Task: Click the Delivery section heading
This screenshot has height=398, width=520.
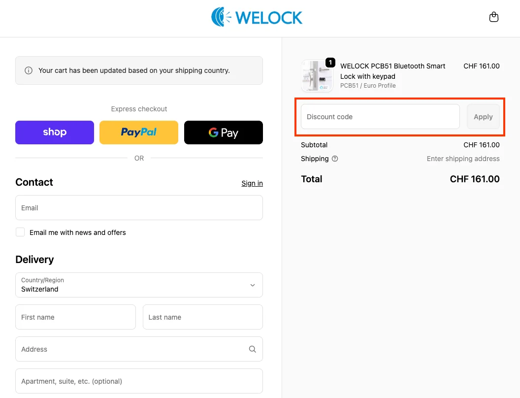Action: (x=34, y=260)
